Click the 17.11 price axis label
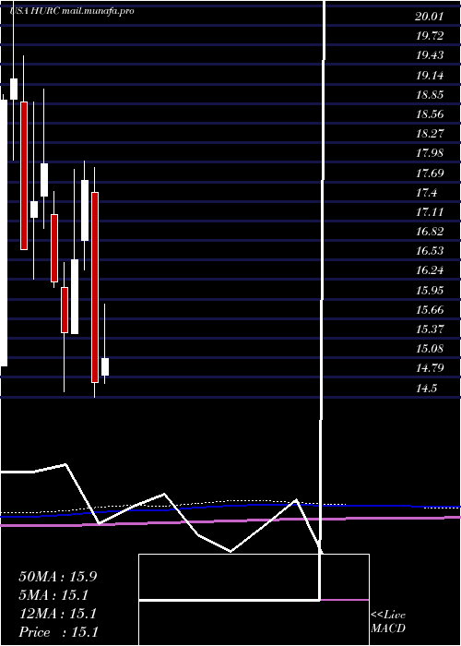 tap(430, 211)
